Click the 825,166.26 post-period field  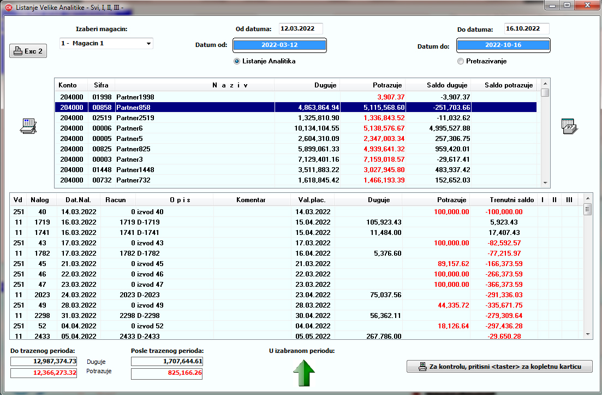click(x=166, y=374)
